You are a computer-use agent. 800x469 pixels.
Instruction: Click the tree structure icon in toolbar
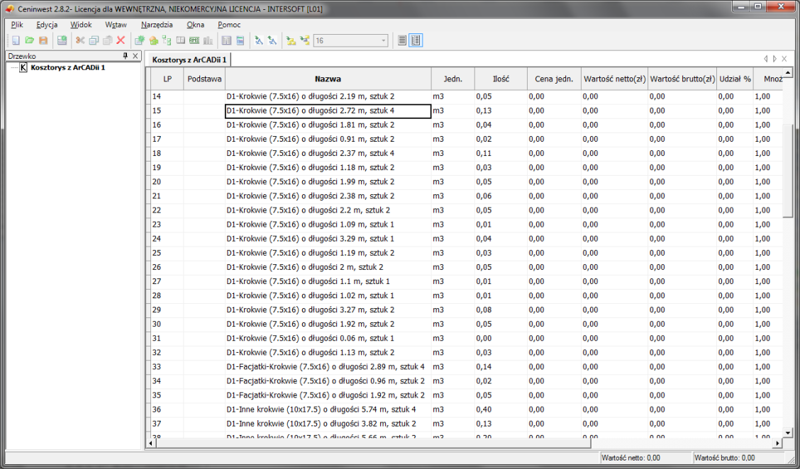point(167,40)
